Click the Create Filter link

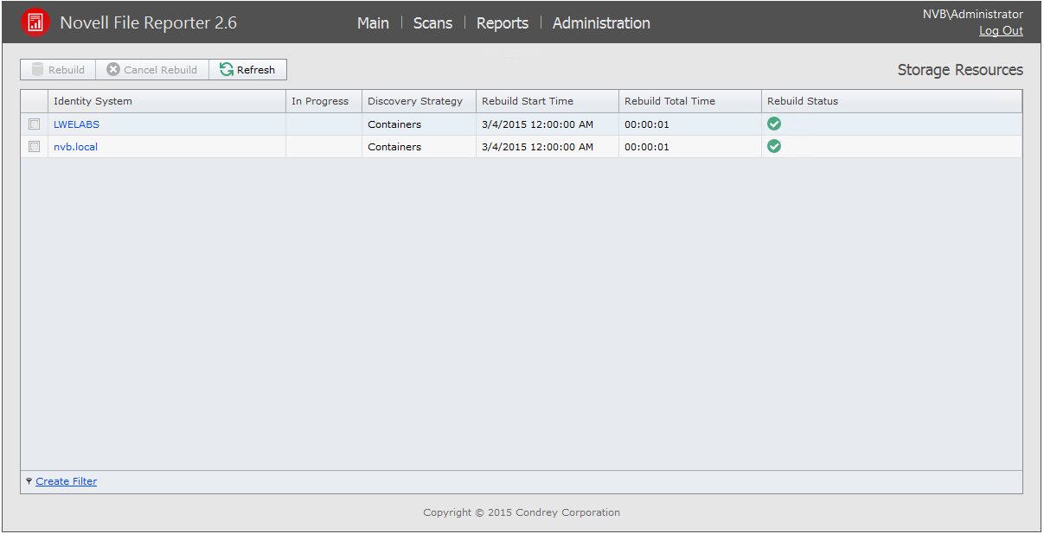pos(67,481)
